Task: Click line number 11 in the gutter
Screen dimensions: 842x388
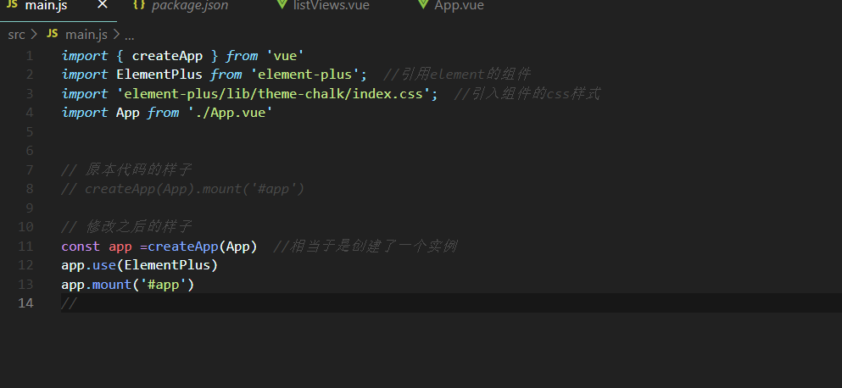Action: click(25, 247)
